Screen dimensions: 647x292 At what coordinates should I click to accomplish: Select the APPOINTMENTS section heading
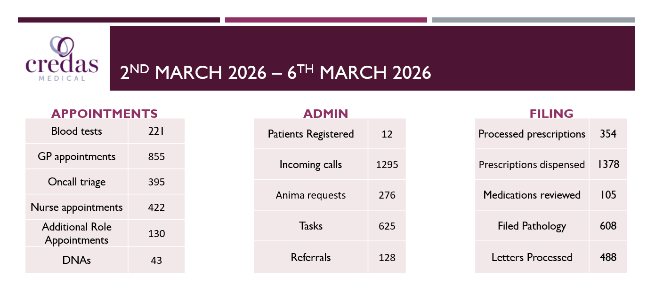point(105,114)
